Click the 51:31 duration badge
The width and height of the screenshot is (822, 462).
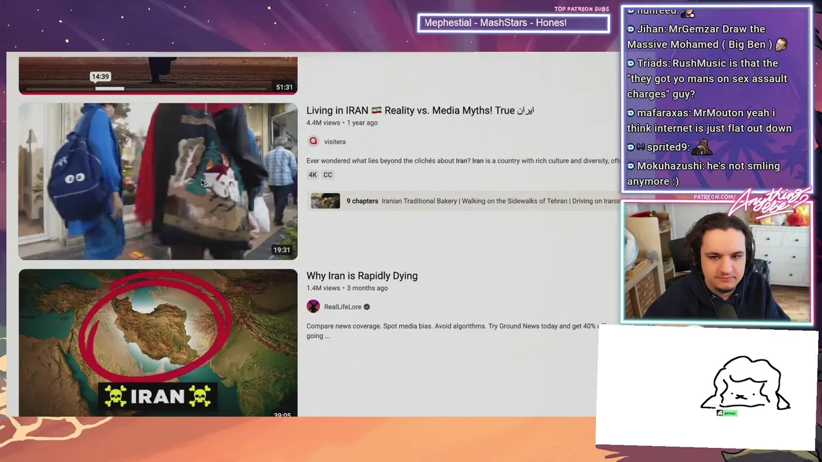[x=284, y=87]
